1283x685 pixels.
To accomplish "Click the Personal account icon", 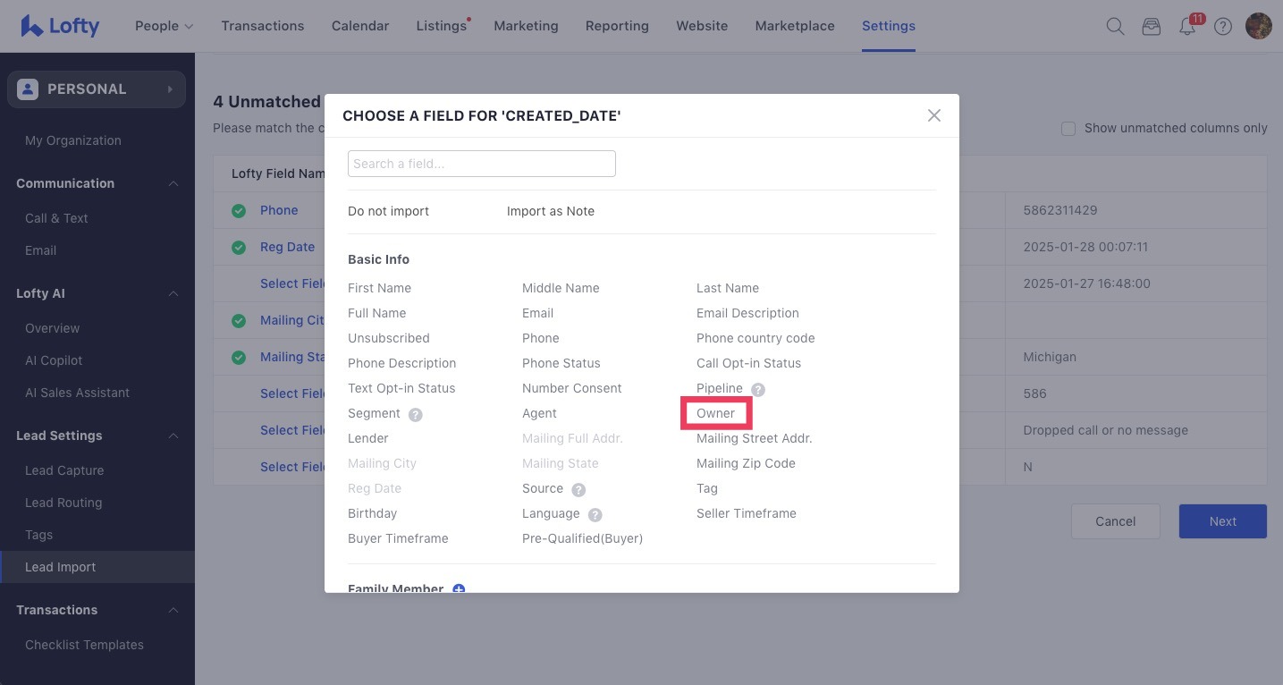I will pyautogui.click(x=28, y=89).
